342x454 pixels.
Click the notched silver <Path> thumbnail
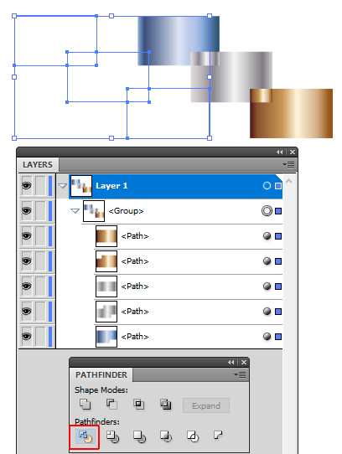106,312
